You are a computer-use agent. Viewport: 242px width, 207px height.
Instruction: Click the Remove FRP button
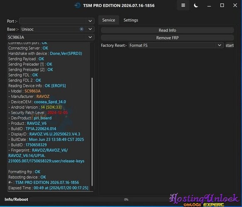pos(167,38)
